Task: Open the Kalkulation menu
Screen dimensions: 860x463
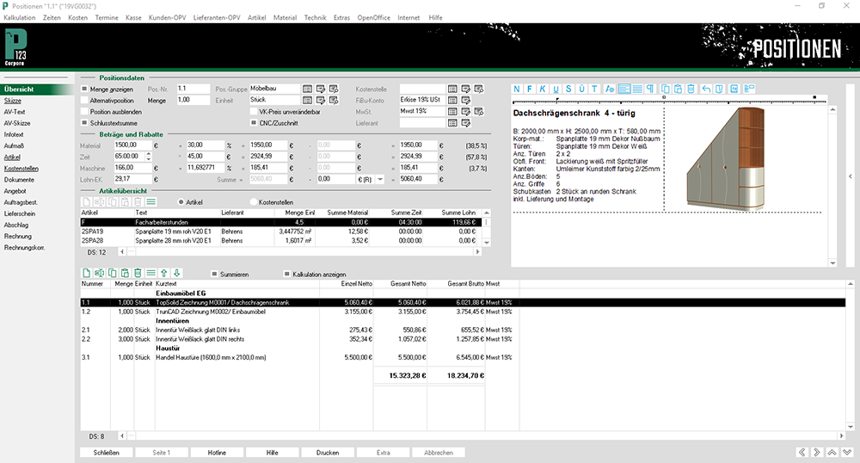Action: pyautogui.click(x=21, y=18)
